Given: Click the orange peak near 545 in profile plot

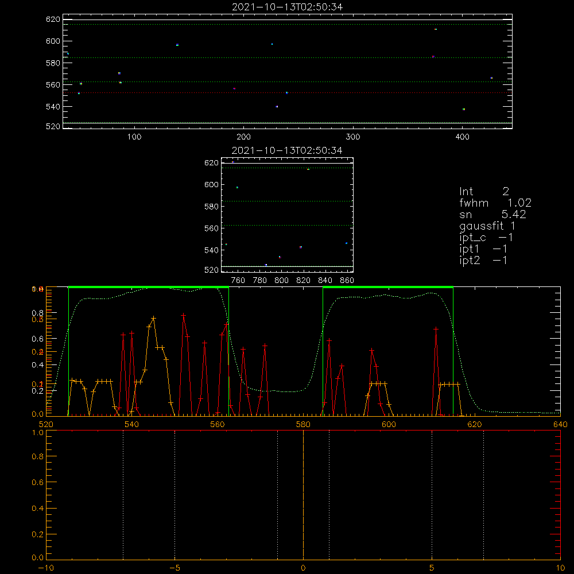Looking at the screenshot, I should click(154, 319).
